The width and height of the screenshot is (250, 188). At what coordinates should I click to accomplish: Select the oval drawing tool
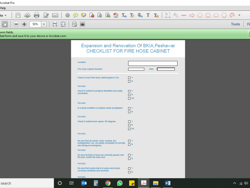tap(200, 15)
